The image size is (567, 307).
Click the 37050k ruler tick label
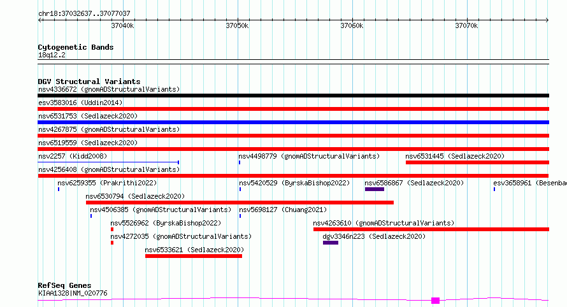pyautogui.click(x=237, y=25)
